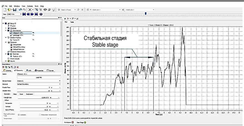
Task: Switch to the Wear sub-tab
Action: coord(21,94)
